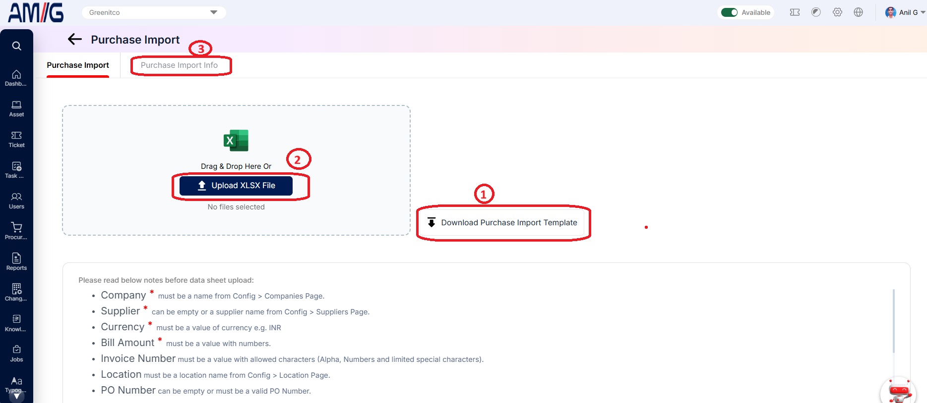The width and height of the screenshot is (927, 403).
Task: Click Upload XLSX File button
Action: [x=236, y=186]
